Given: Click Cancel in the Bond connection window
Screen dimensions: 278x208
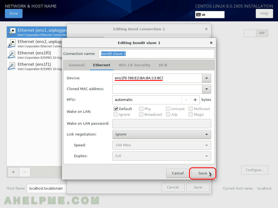Looking at the screenshot, I should (x=173, y=187).
